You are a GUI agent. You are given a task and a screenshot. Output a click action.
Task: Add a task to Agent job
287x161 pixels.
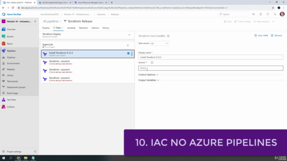(x=128, y=45)
